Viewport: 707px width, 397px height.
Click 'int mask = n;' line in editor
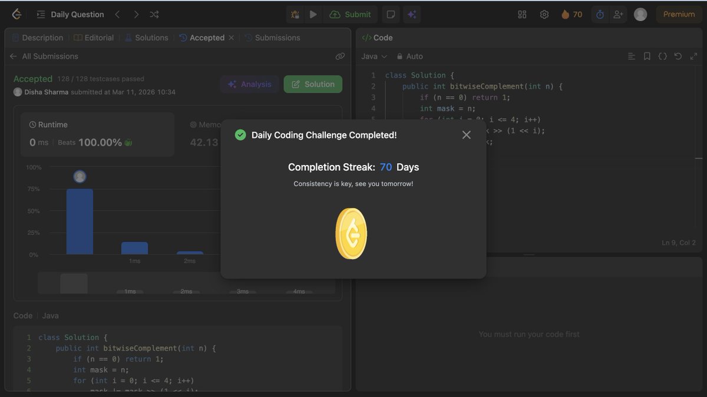point(447,108)
